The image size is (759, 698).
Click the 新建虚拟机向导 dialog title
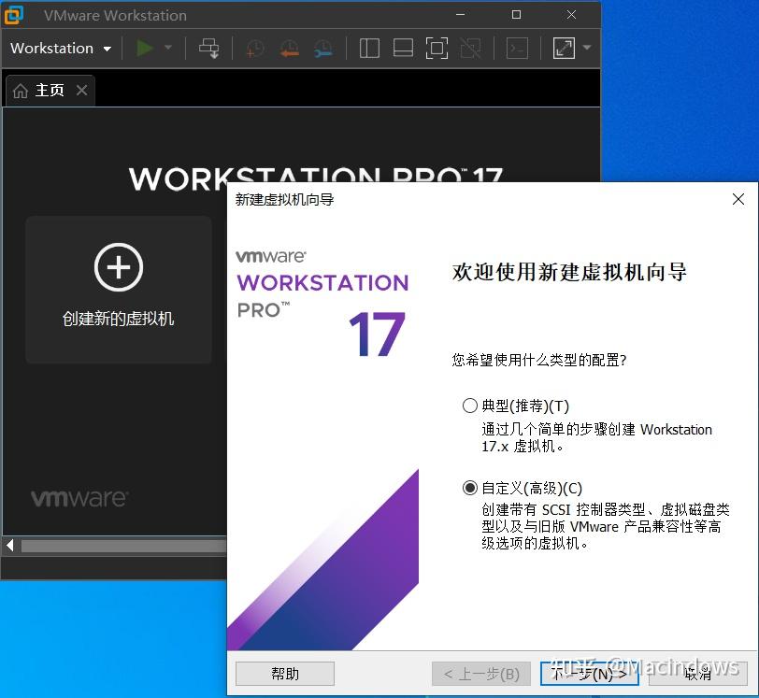tap(284, 199)
